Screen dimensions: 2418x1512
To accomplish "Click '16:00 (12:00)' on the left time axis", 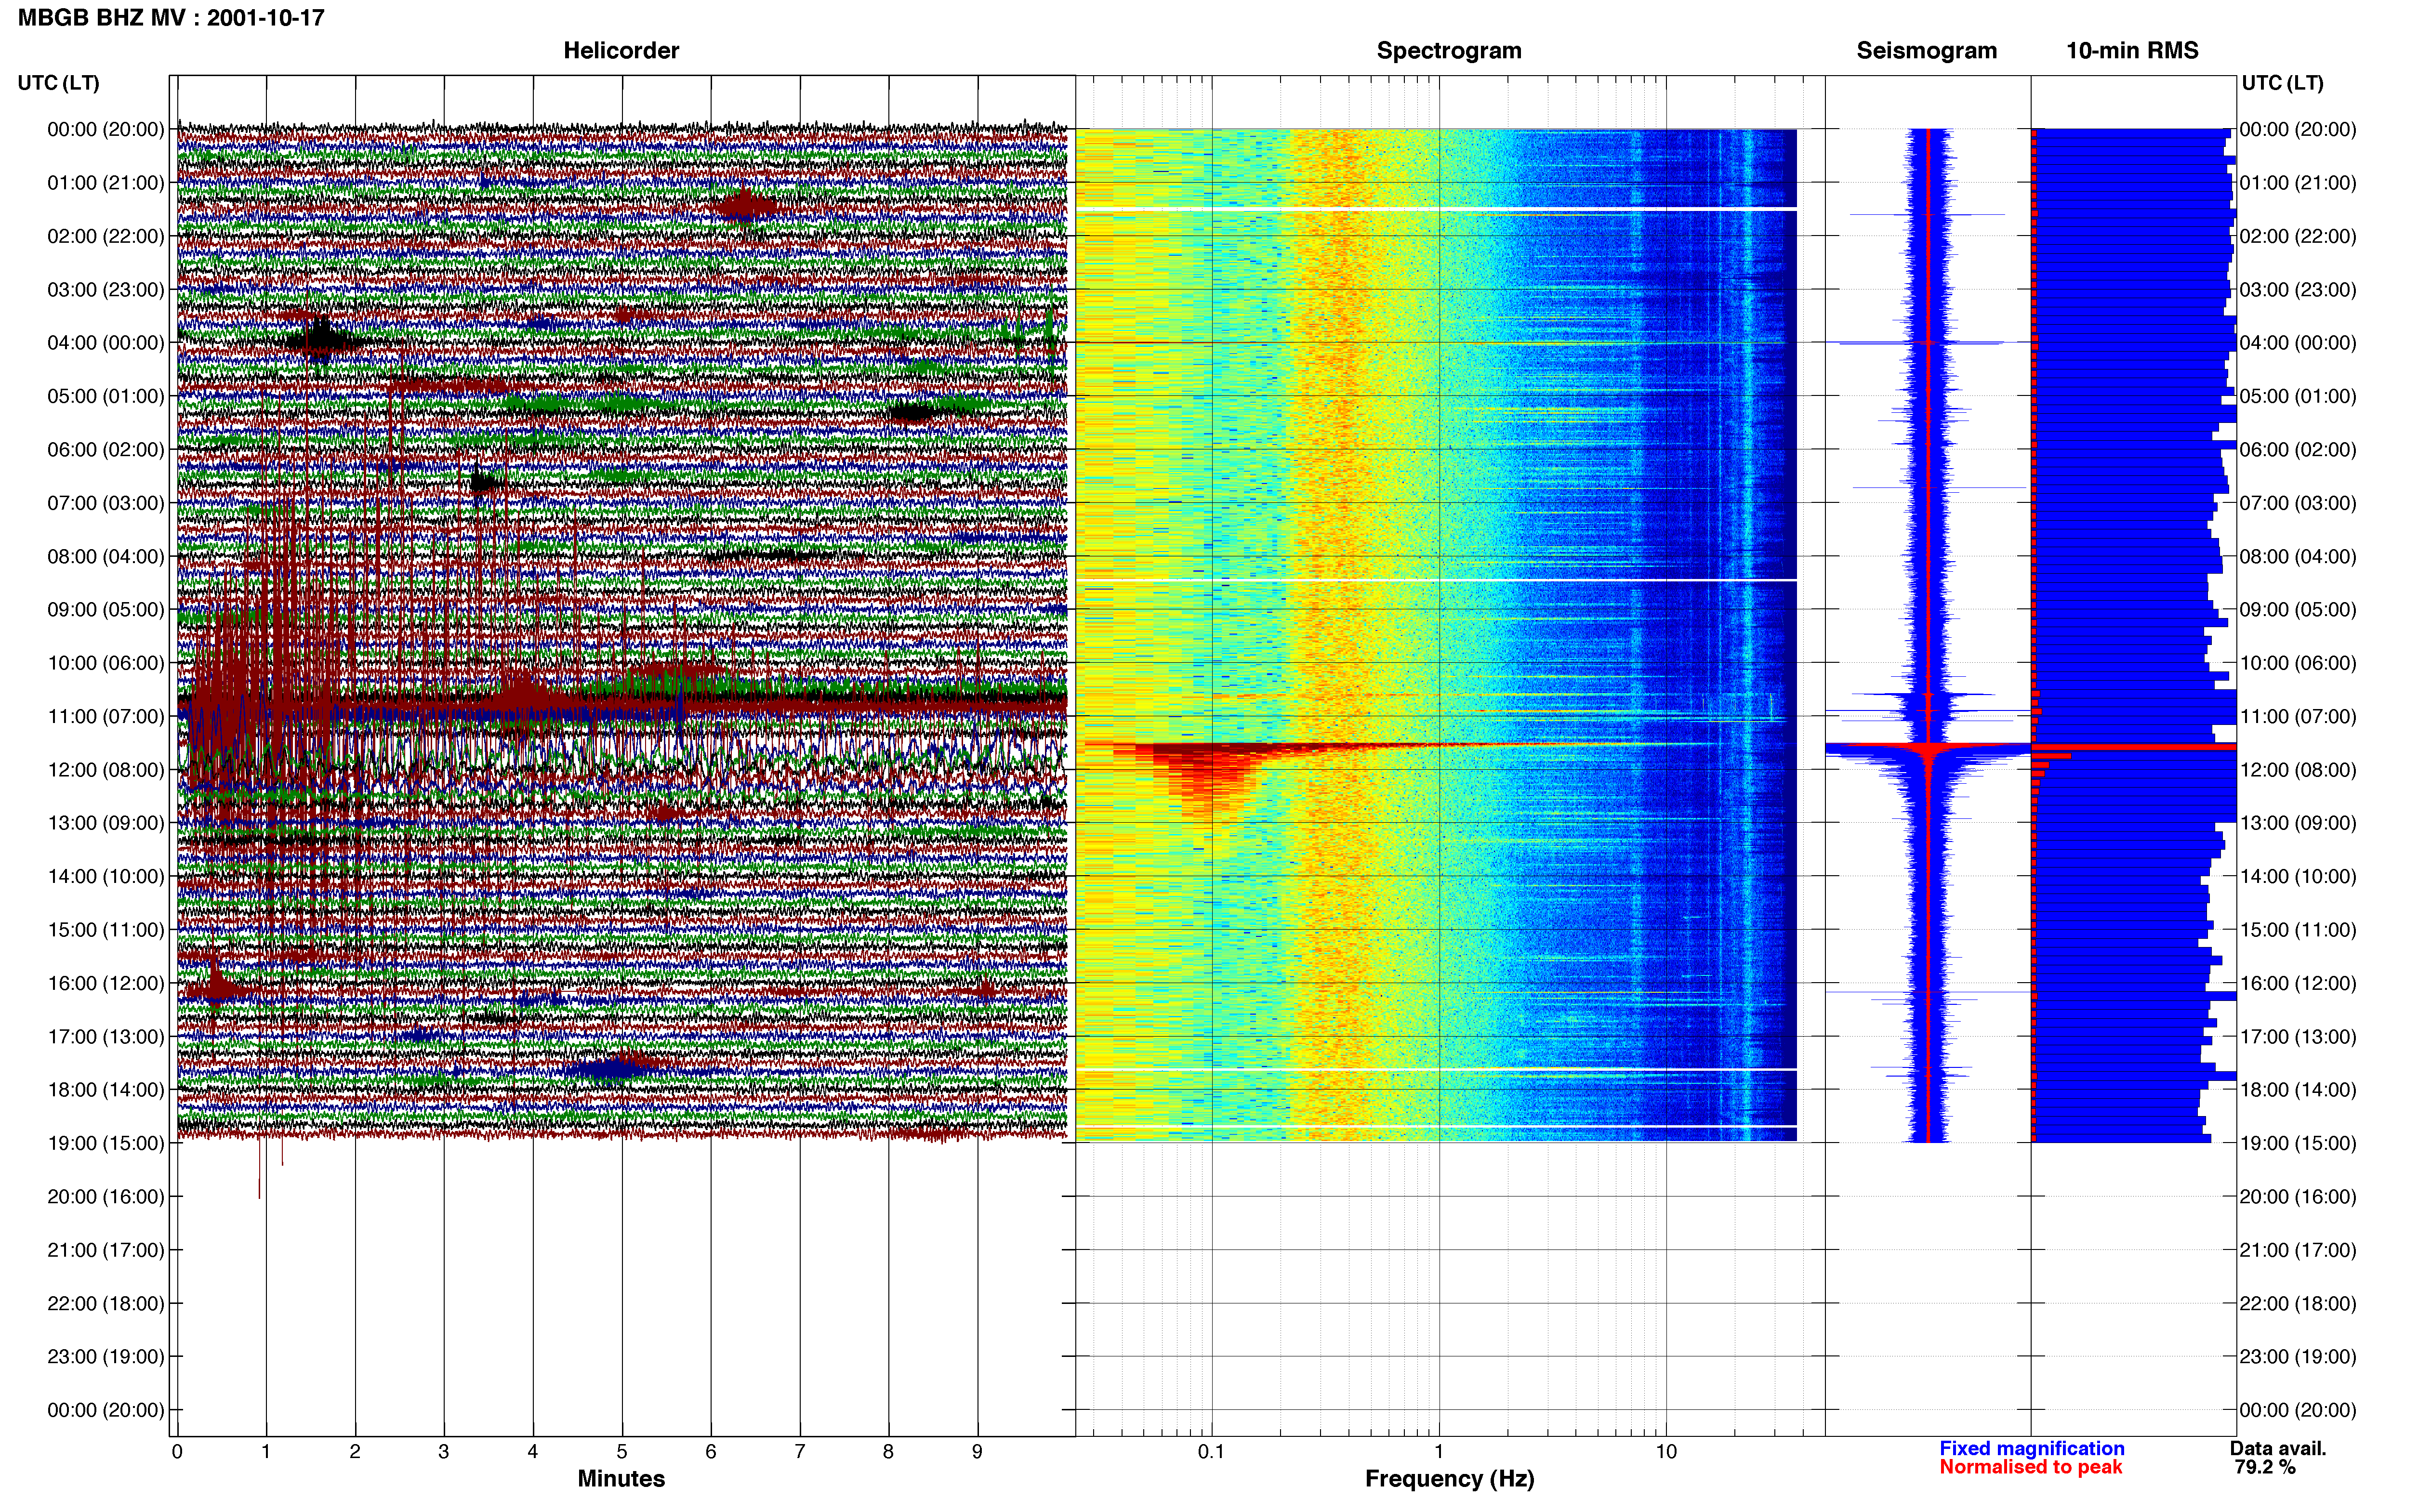I will tap(106, 983).
